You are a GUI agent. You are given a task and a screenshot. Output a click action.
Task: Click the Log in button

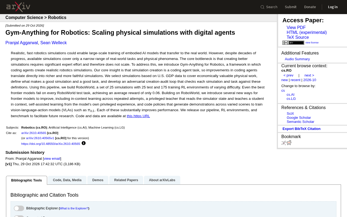(x=333, y=7)
